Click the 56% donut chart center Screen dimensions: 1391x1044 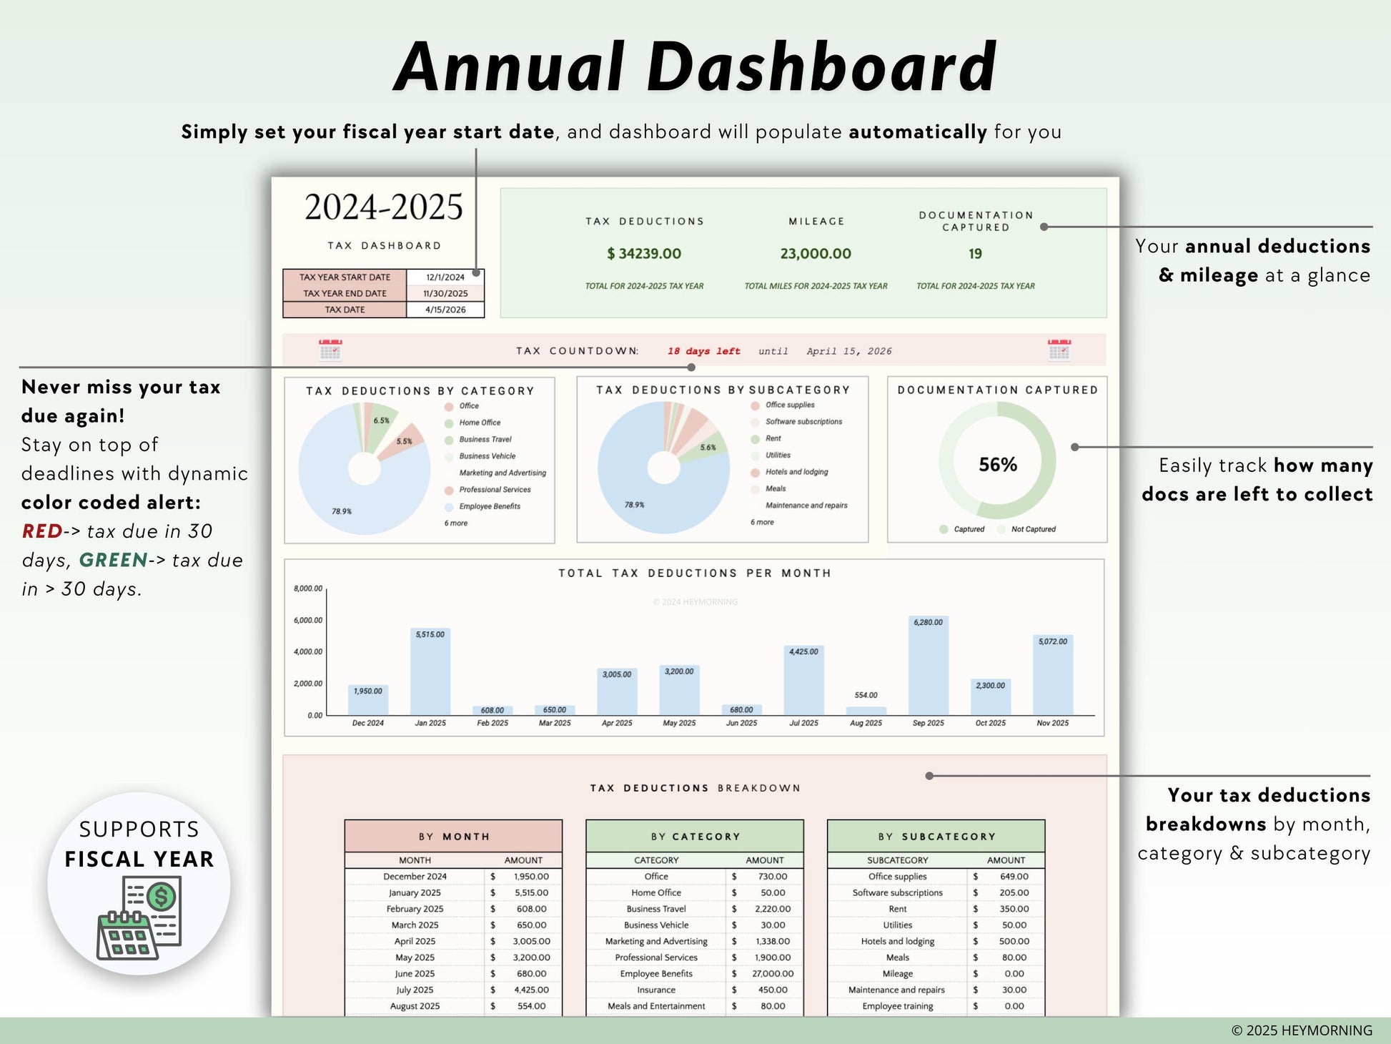coord(998,465)
